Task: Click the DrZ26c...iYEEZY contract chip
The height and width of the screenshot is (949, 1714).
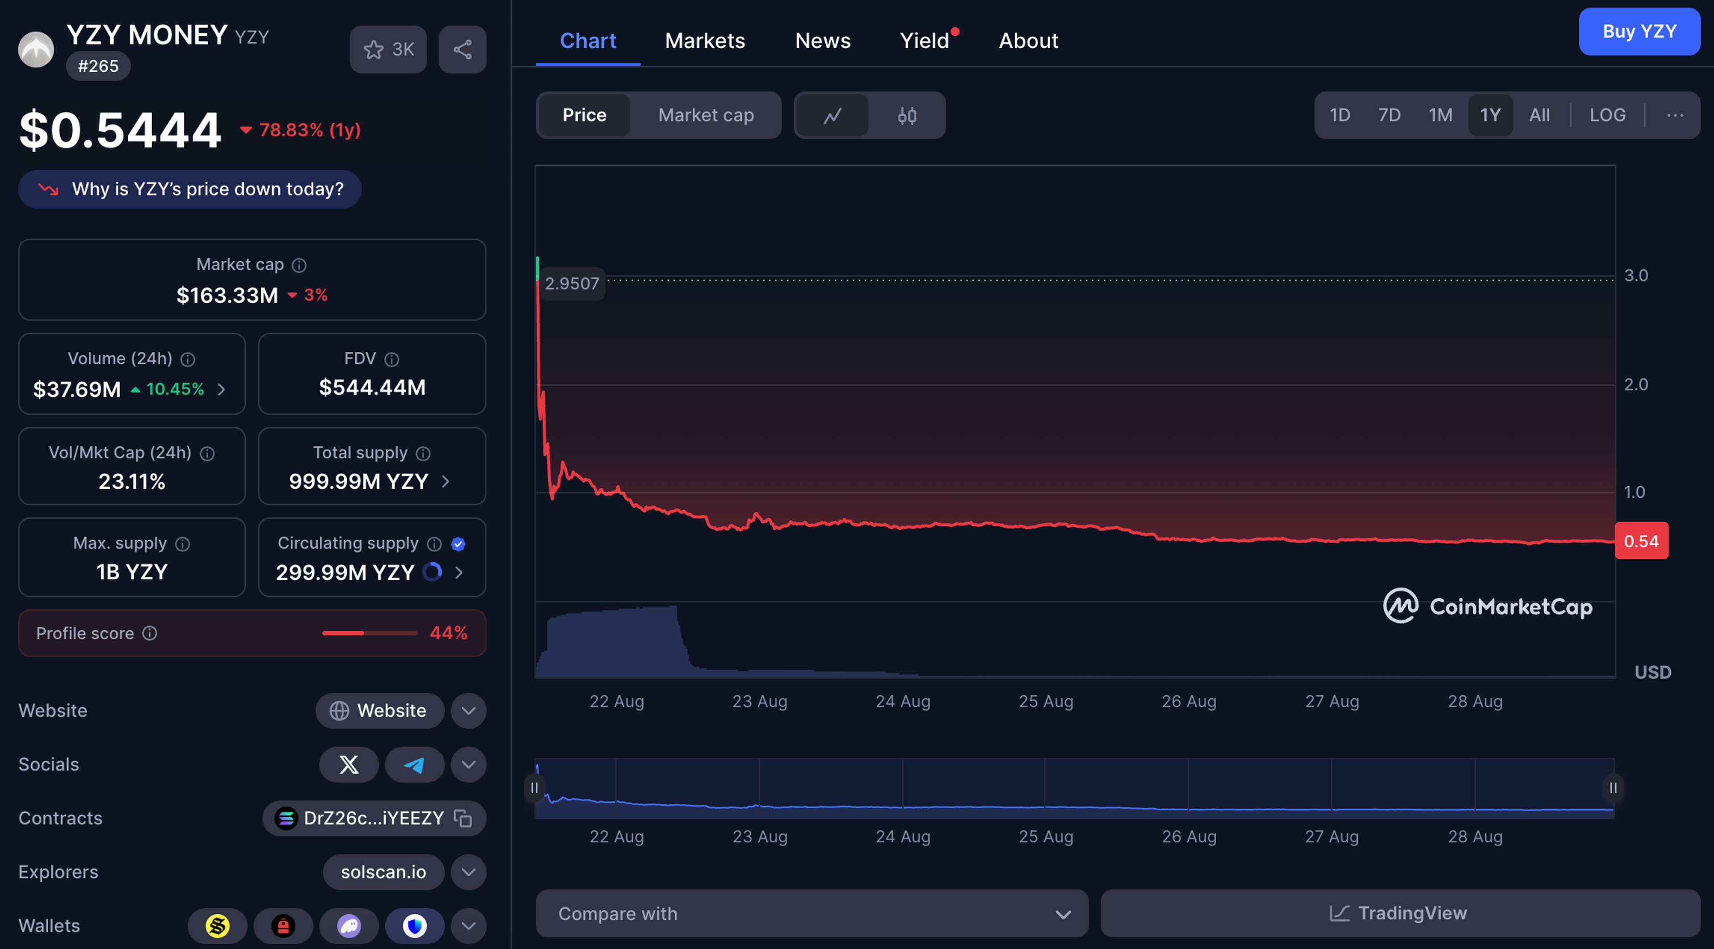Action: click(x=374, y=818)
